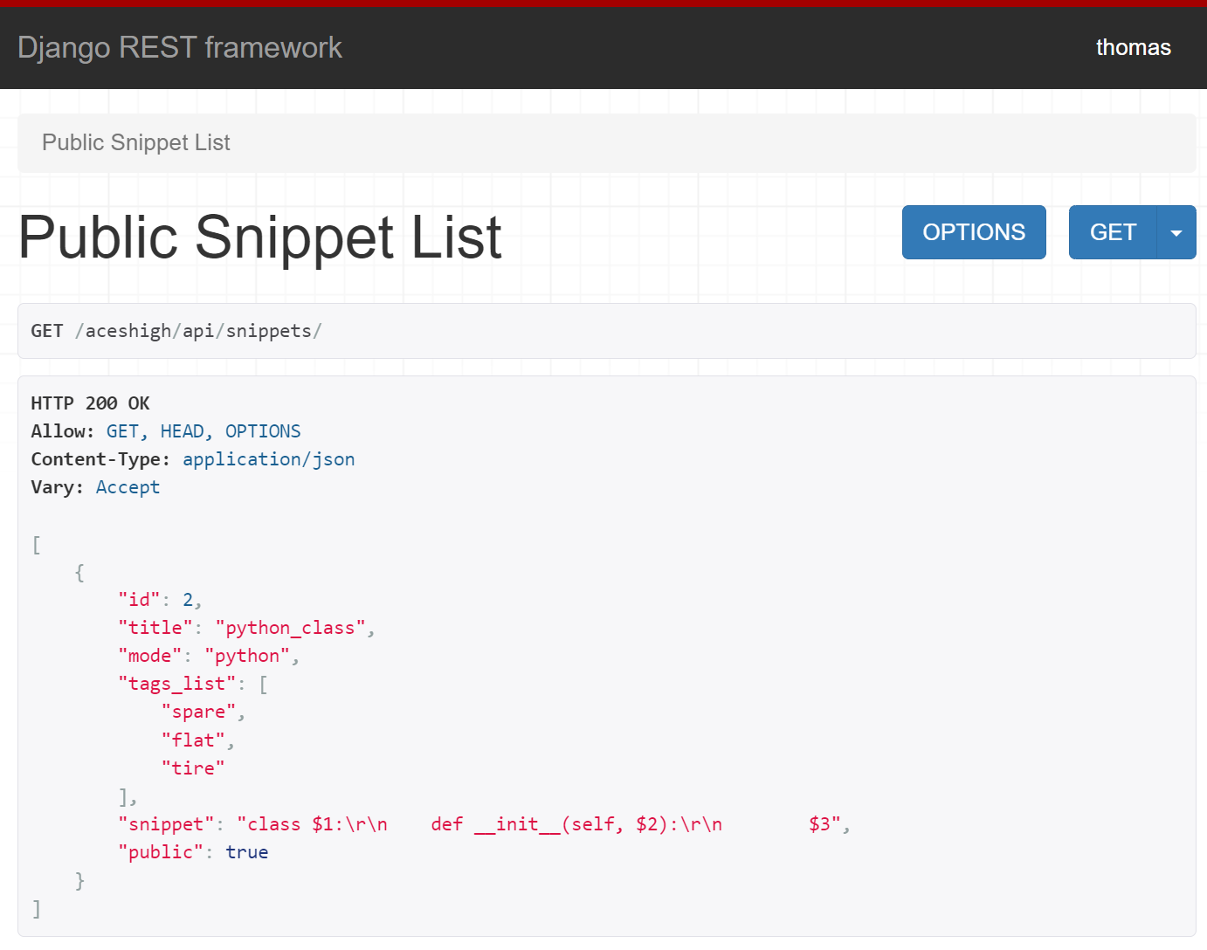Click the Content-Type header label

point(100,459)
